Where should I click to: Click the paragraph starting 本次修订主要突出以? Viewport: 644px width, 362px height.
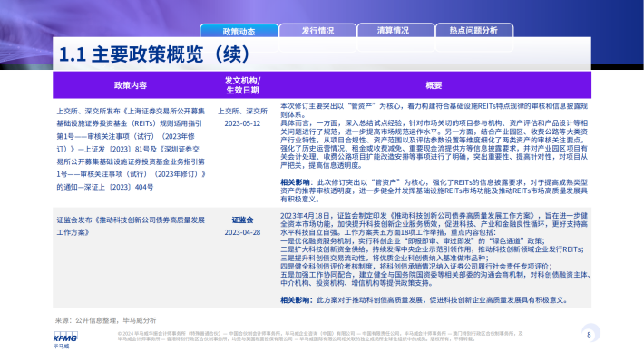[x=434, y=110]
